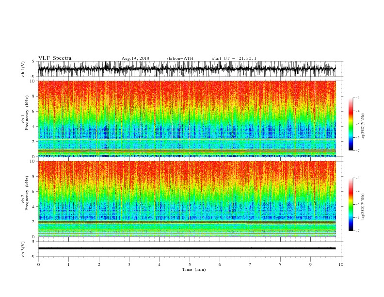Click the ch.1 colorbar "log(PSD)(V²/Hz)" label
The image size is (384, 297).
pos(363,127)
